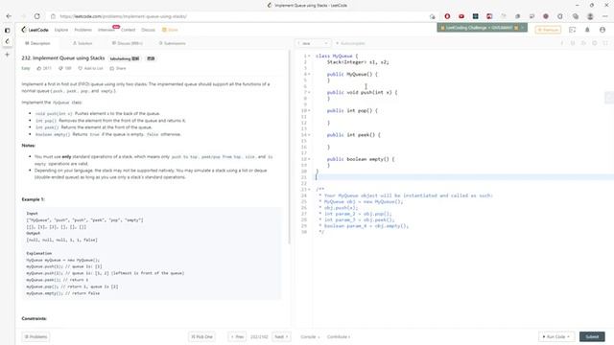Click Add to List link
This screenshot has height=345, width=614.
click(90, 68)
